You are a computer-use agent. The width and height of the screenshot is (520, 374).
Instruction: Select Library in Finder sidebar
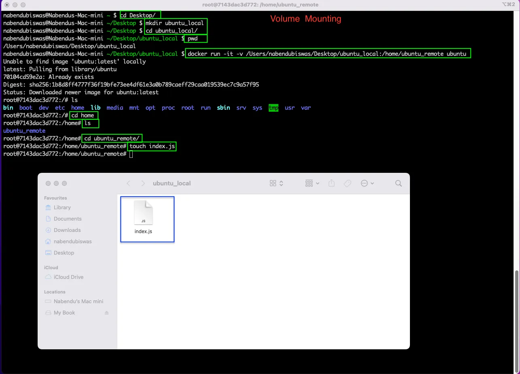pos(62,207)
